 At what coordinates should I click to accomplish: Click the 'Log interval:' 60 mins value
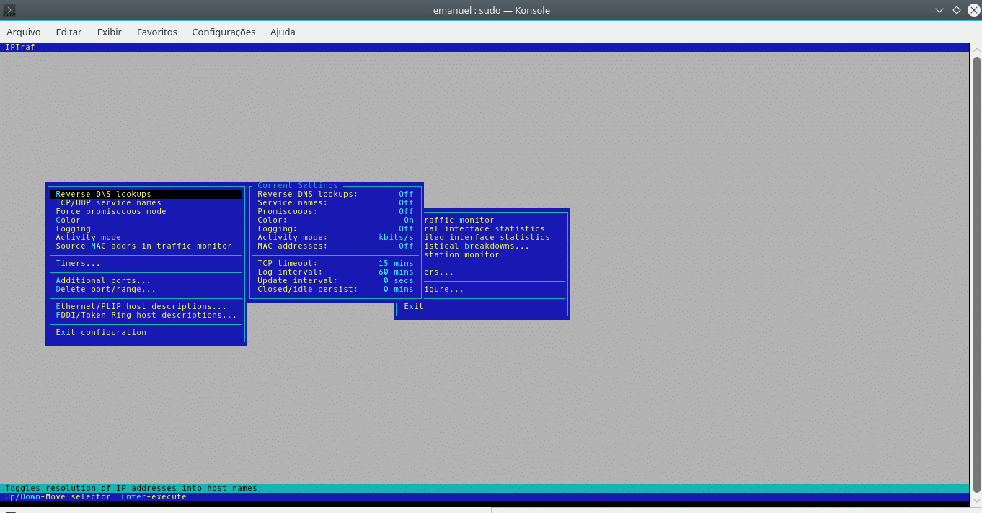[x=397, y=272]
